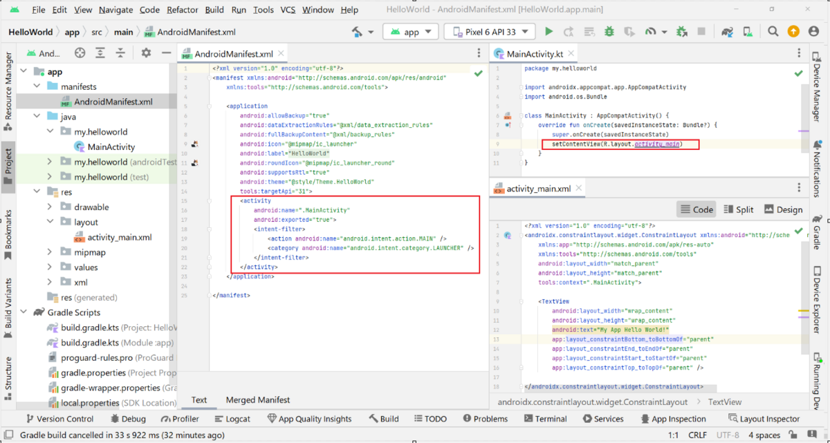830x443 pixels.
Task: Click Attach Debugger to Android Process icon
Action: 681,32
